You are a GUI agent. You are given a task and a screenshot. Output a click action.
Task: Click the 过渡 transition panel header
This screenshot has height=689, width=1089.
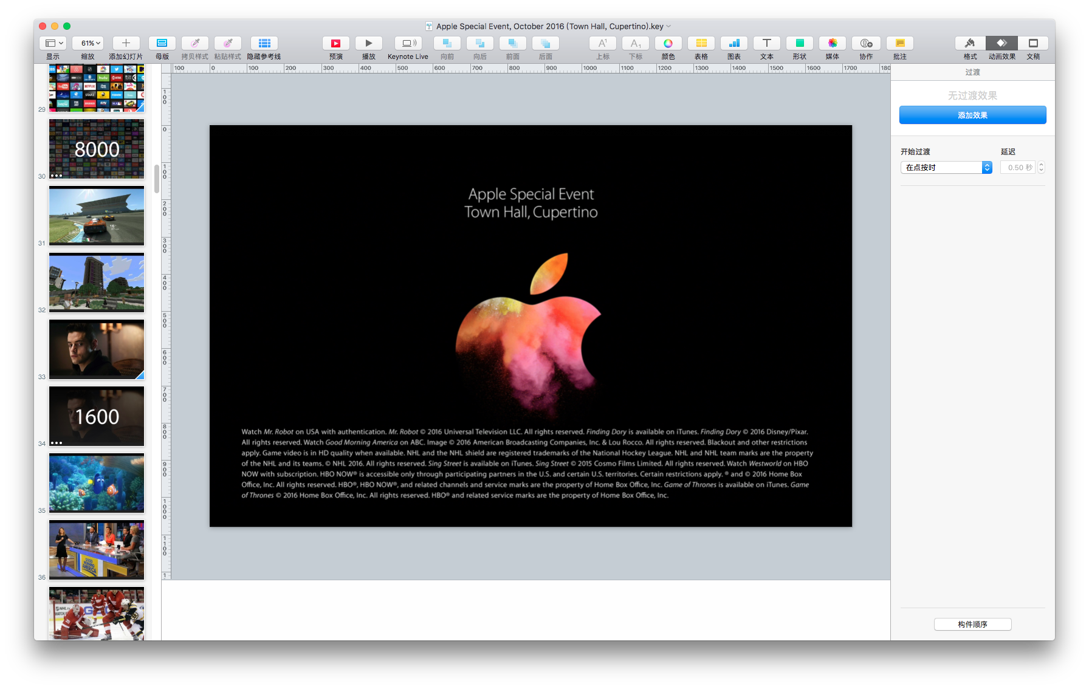(x=972, y=72)
